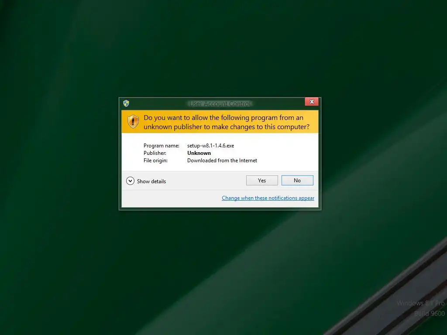Click the Publisher: label

pyautogui.click(x=155, y=153)
